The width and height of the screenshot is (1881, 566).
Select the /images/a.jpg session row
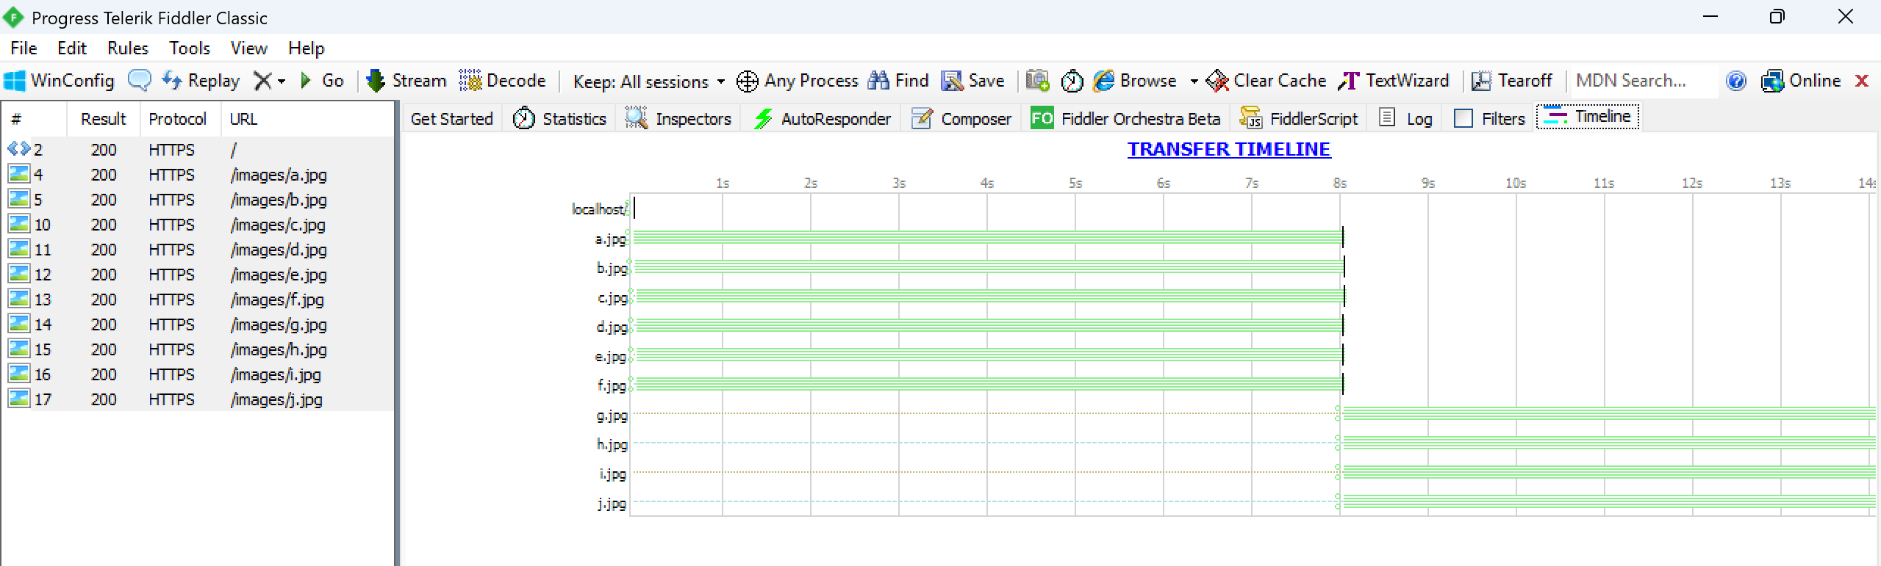pos(198,175)
